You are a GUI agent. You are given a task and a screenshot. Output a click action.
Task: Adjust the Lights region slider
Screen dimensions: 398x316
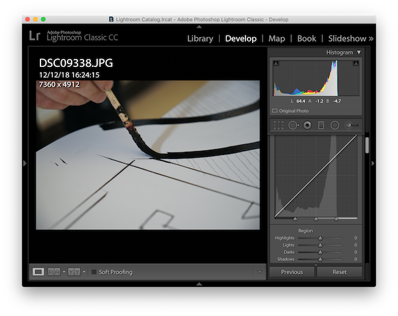click(x=320, y=245)
